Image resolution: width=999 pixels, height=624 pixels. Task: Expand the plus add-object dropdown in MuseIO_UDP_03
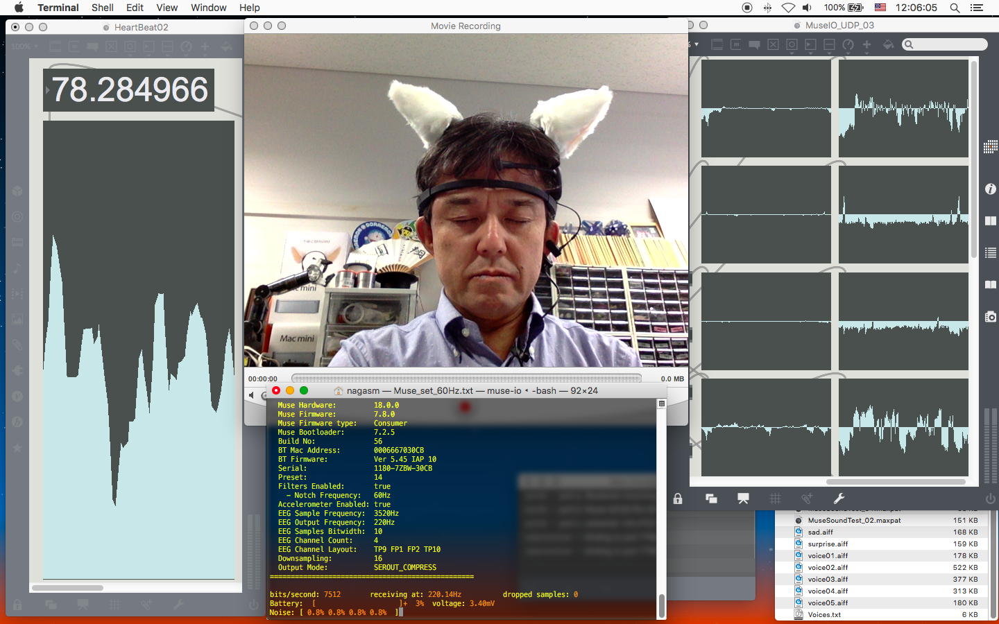tap(866, 44)
